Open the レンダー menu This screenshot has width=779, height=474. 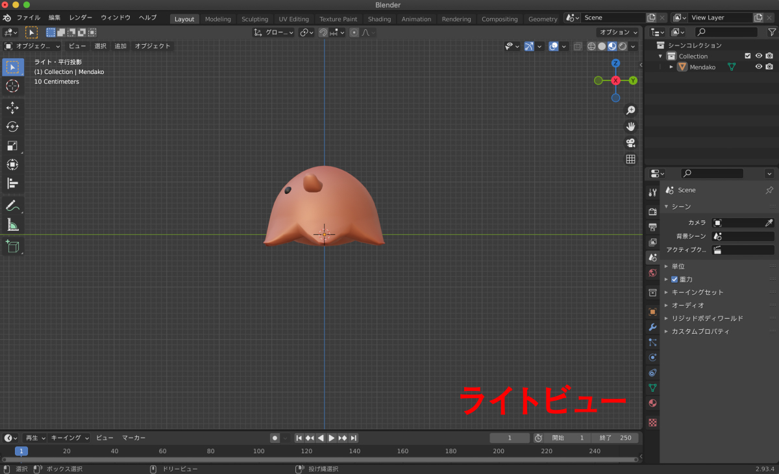(80, 18)
